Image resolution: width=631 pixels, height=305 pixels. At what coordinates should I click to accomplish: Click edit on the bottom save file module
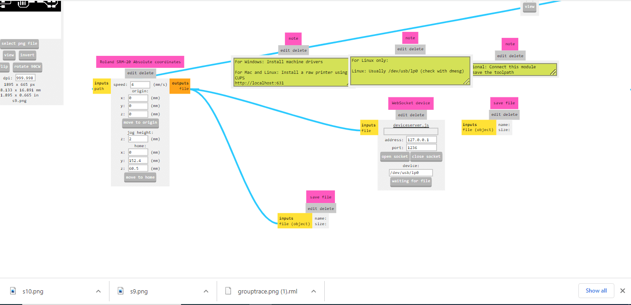pos(313,209)
